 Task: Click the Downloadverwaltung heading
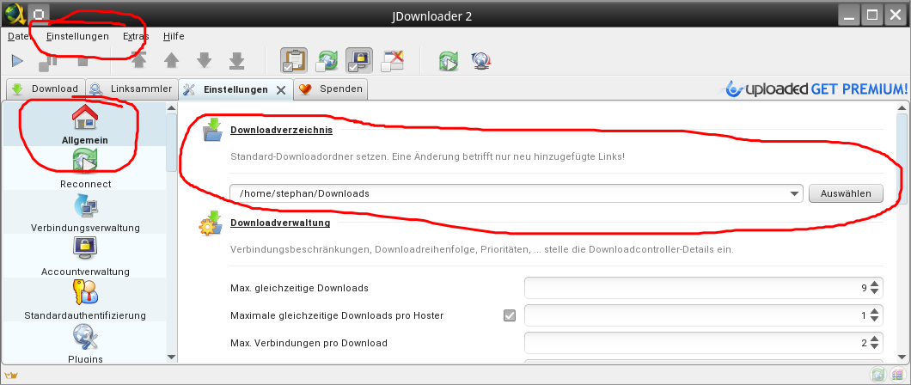pos(280,223)
